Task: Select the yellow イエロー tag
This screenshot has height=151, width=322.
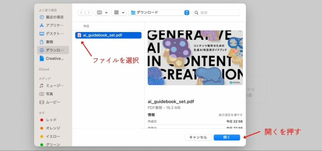Action: [53, 136]
